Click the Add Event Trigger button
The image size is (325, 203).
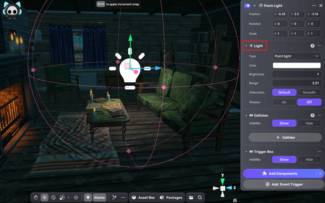pyautogui.click(x=284, y=184)
